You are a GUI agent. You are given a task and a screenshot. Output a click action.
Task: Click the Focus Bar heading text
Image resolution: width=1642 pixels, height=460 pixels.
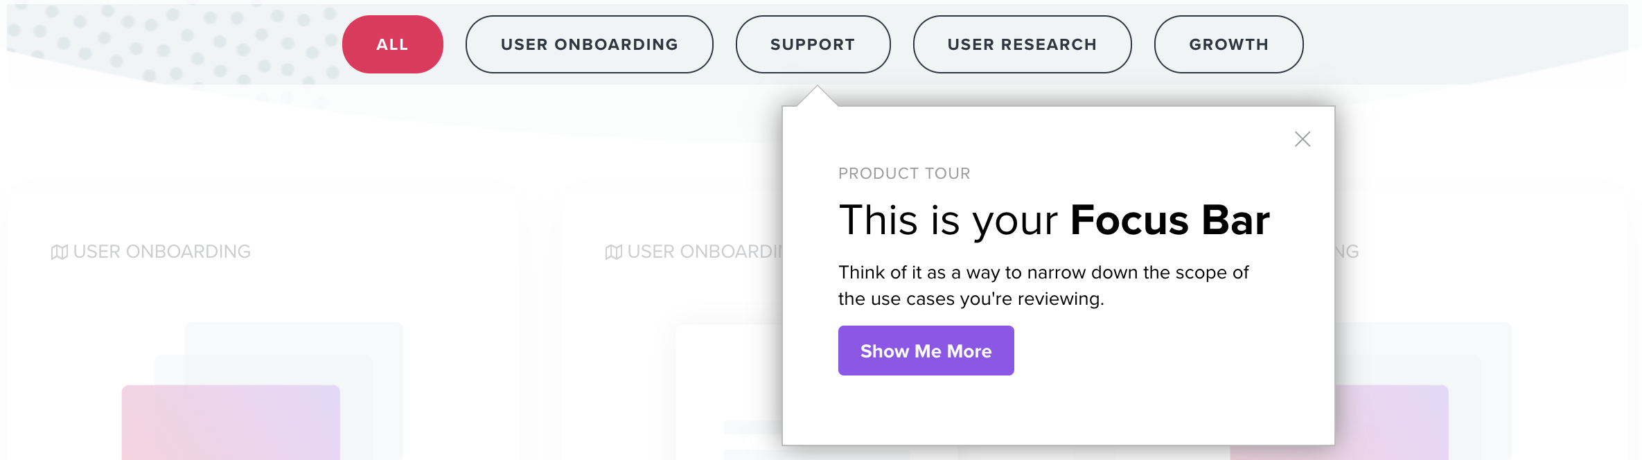1054,220
